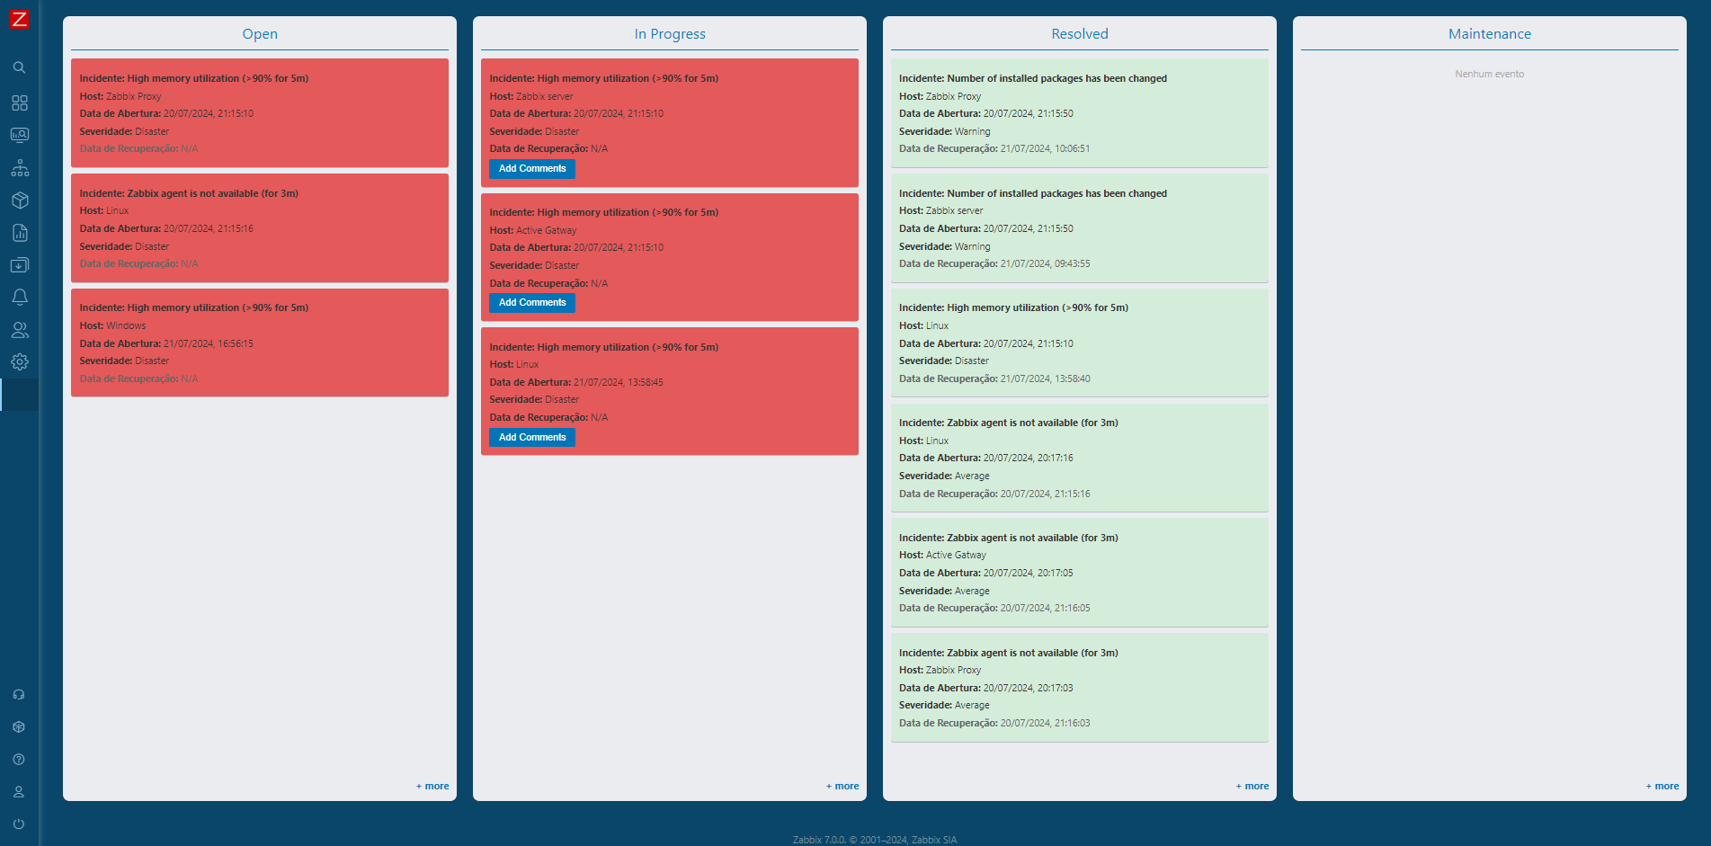Select Open card 'Zabbix agent is not available' Linux
This screenshot has height=846, width=1711.
point(189,194)
